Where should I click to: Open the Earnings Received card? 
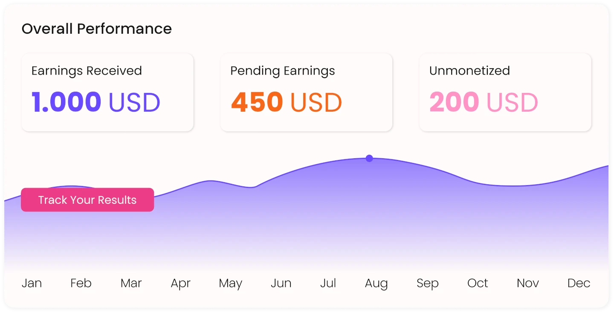click(x=107, y=92)
